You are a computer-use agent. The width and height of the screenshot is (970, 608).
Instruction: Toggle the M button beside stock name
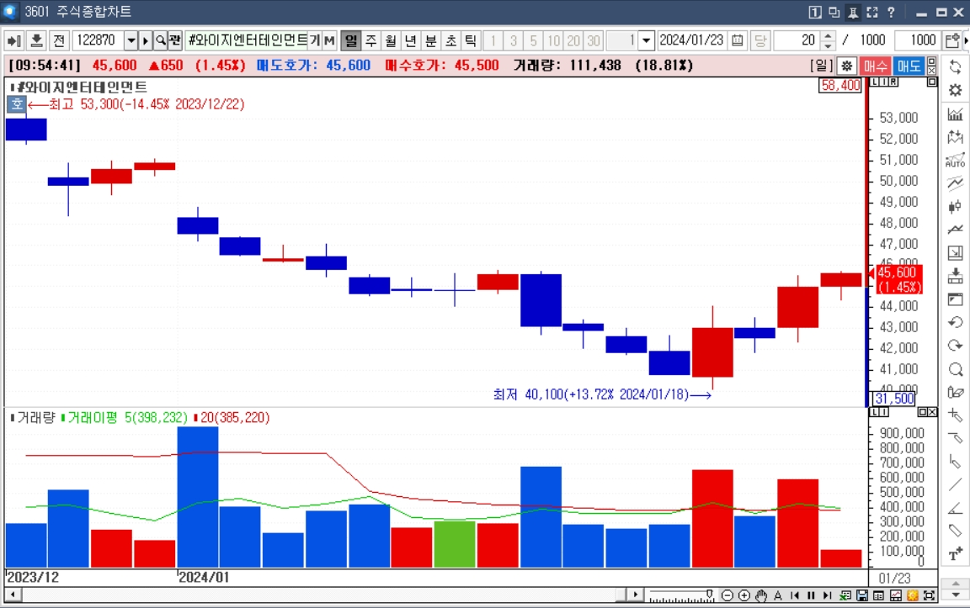click(330, 40)
